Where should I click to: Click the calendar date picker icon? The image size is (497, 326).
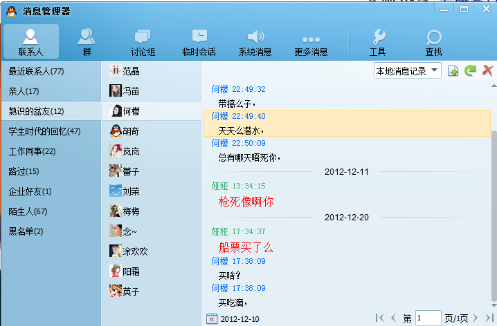point(212,318)
